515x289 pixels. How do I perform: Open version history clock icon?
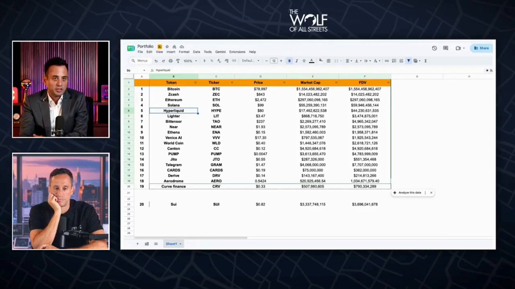click(x=434, y=48)
